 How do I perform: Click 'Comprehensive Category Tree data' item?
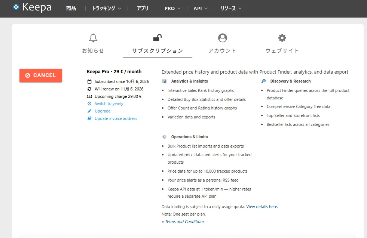click(299, 106)
